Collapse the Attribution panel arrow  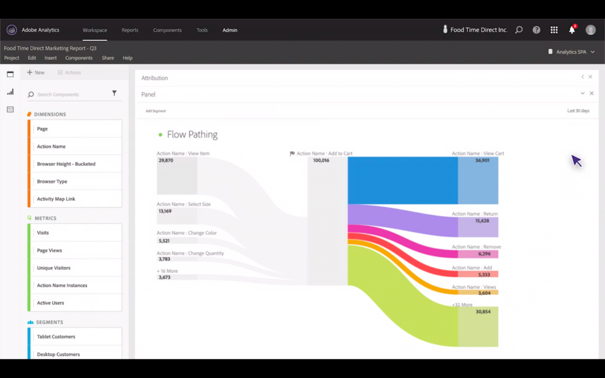(x=582, y=77)
